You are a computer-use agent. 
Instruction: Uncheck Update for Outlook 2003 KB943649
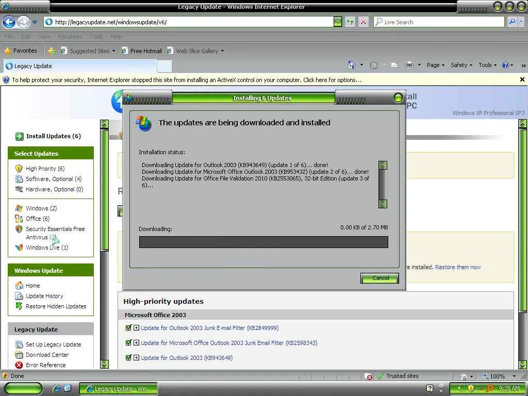128,357
